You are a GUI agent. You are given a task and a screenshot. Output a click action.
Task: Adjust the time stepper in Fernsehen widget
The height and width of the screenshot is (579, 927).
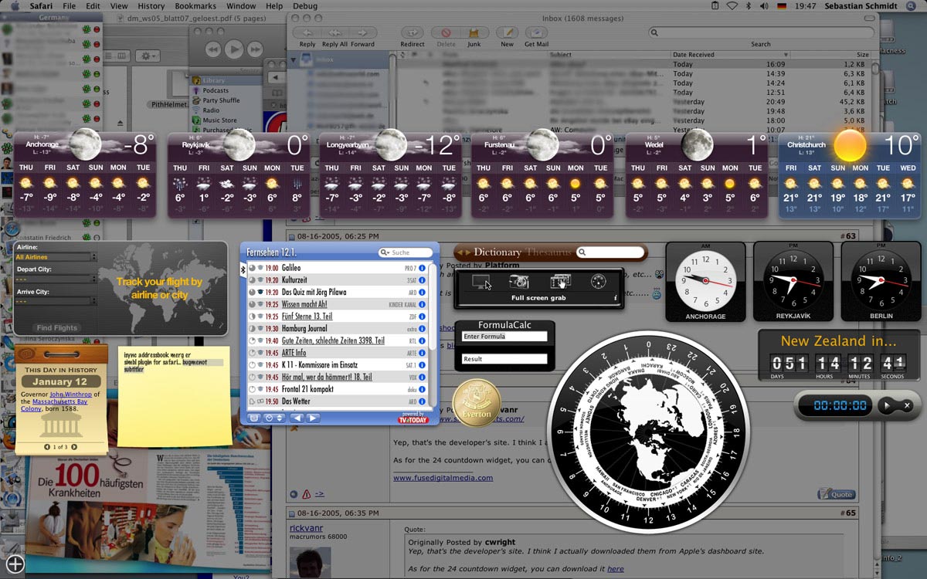[280, 418]
